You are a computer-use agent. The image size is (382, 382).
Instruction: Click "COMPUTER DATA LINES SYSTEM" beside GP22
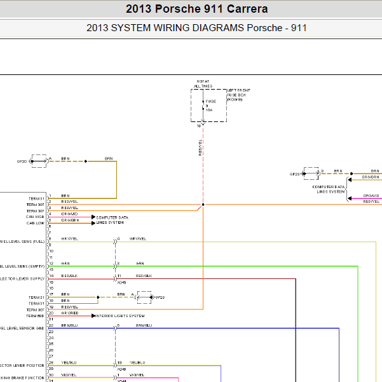point(329,189)
